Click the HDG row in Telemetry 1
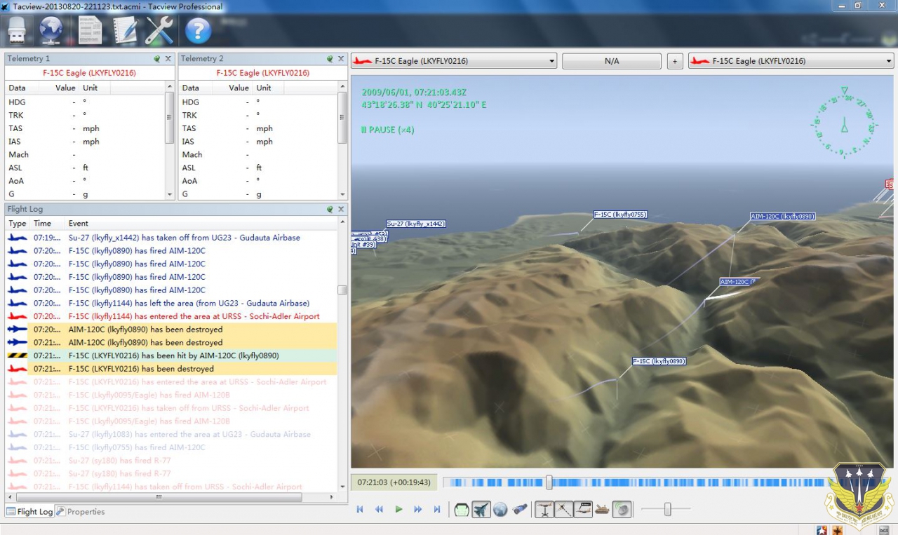Viewport: 898px width, 535px height. tap(86, 102)
